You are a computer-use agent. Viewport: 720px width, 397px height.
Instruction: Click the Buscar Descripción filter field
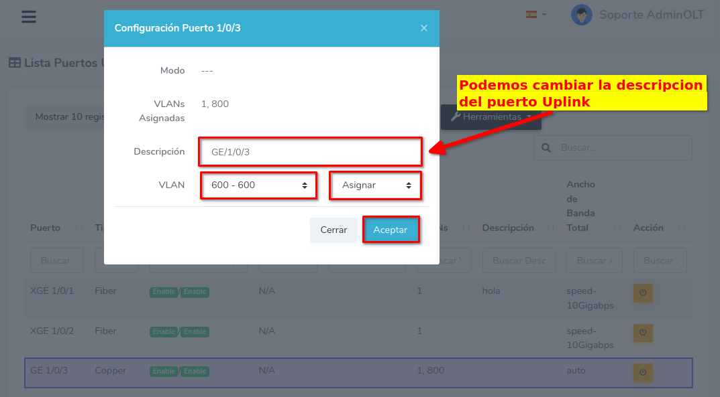(519, 260)
